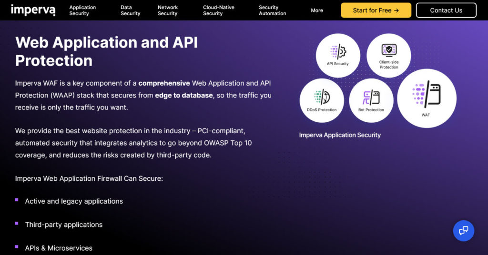
Task: Open the Network Security menu
Action: coord(168,10)
